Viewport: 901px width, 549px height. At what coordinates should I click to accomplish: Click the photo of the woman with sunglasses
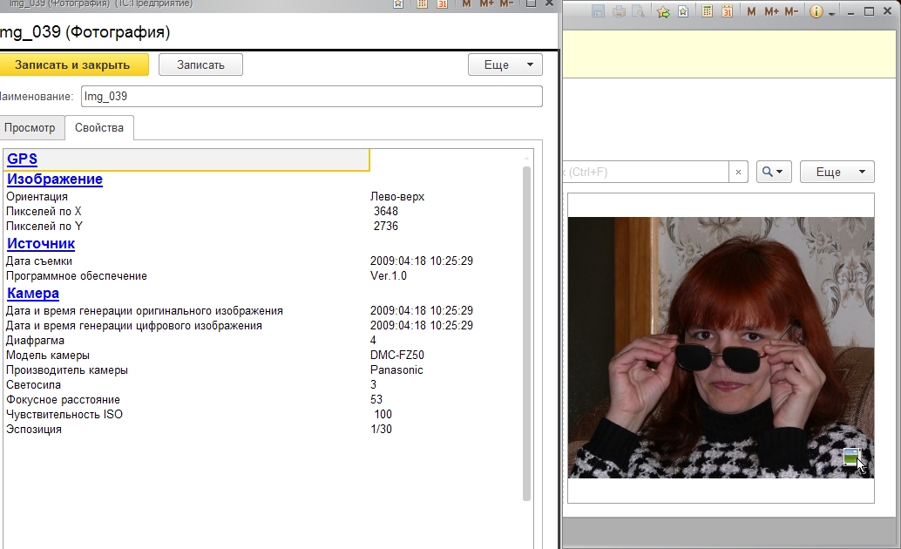(x=720, y=347)
